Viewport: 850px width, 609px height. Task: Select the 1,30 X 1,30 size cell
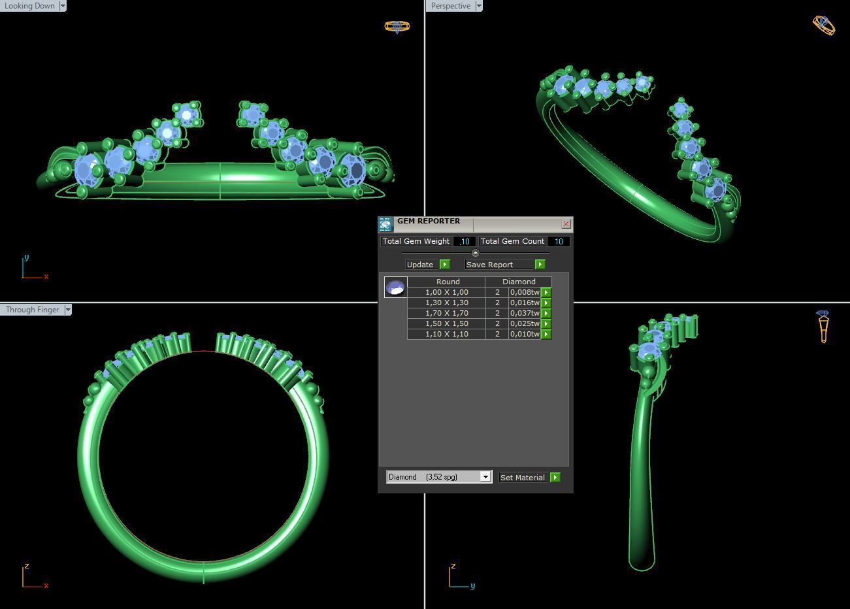pos(446,303)
